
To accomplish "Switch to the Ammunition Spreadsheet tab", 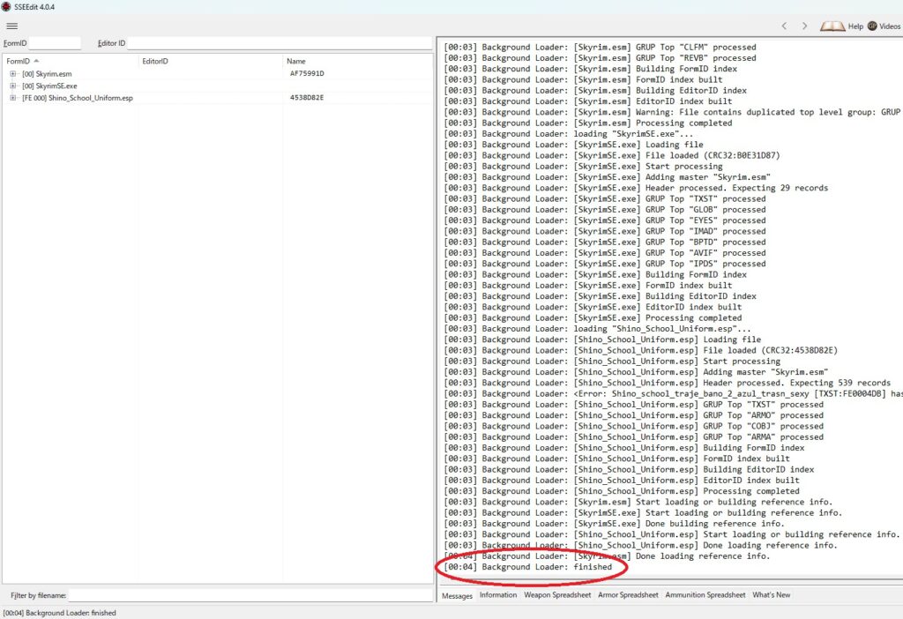I will (x=705, y=595).
